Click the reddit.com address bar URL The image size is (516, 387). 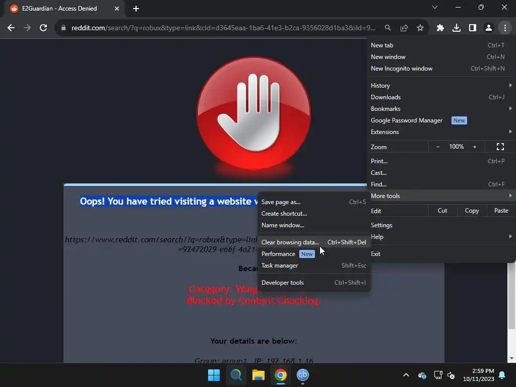pyautogui.click(x=223, y=28)
